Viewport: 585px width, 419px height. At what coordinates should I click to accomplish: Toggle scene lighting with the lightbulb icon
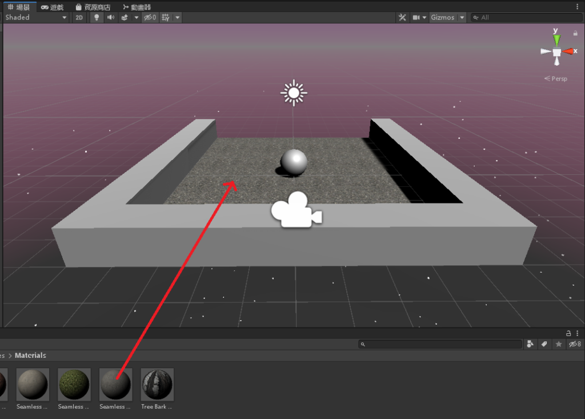tap(96, 18)
